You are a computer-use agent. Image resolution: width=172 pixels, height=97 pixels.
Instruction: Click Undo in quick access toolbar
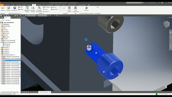pos(9,16)
